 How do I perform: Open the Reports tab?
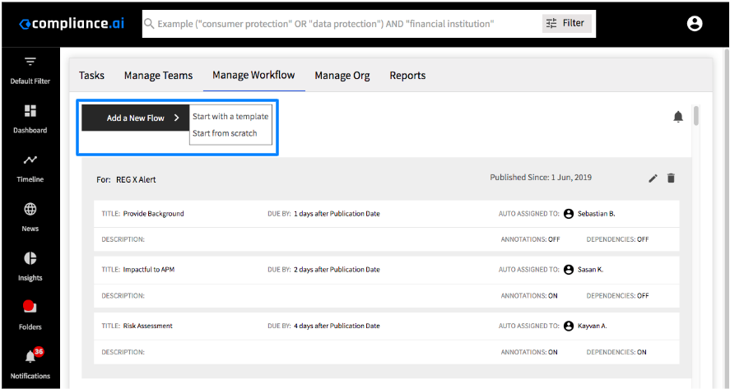click(408, 76)
